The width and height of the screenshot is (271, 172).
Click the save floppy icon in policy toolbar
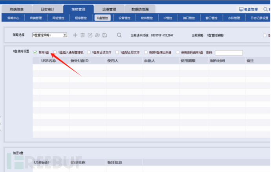105,35
